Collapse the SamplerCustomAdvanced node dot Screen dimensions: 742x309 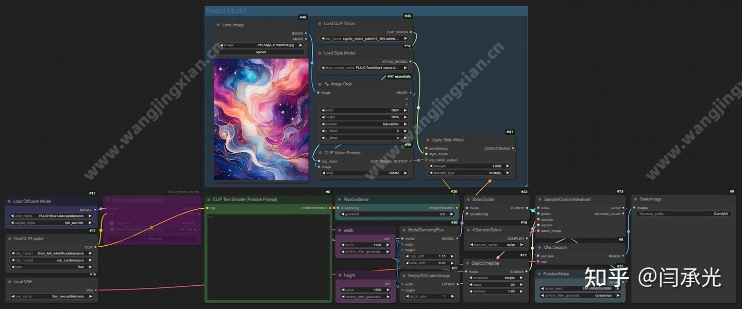pos(539,199)
